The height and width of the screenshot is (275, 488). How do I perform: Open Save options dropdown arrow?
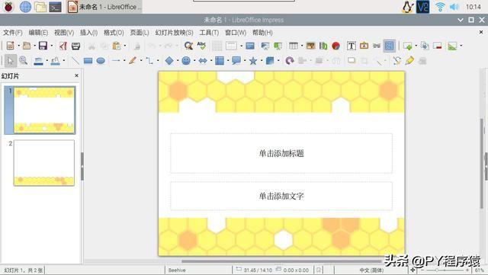coord(51,46)
